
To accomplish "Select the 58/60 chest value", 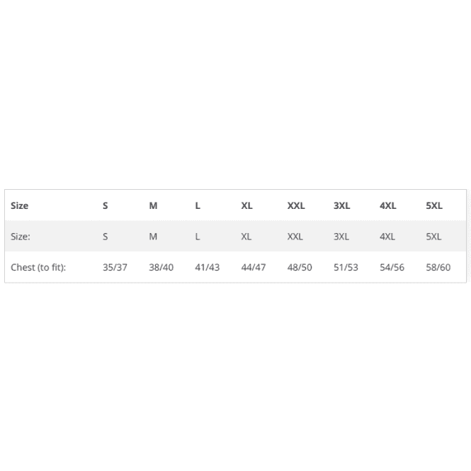I will point(438,268).
